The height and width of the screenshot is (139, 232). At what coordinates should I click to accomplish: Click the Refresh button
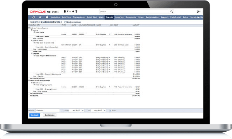(x=35, y=115)
